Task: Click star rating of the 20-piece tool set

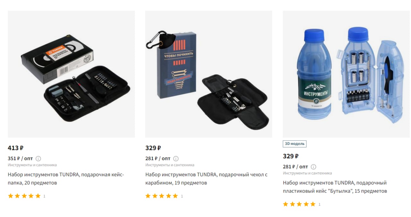Action: [x=24, y=196]
